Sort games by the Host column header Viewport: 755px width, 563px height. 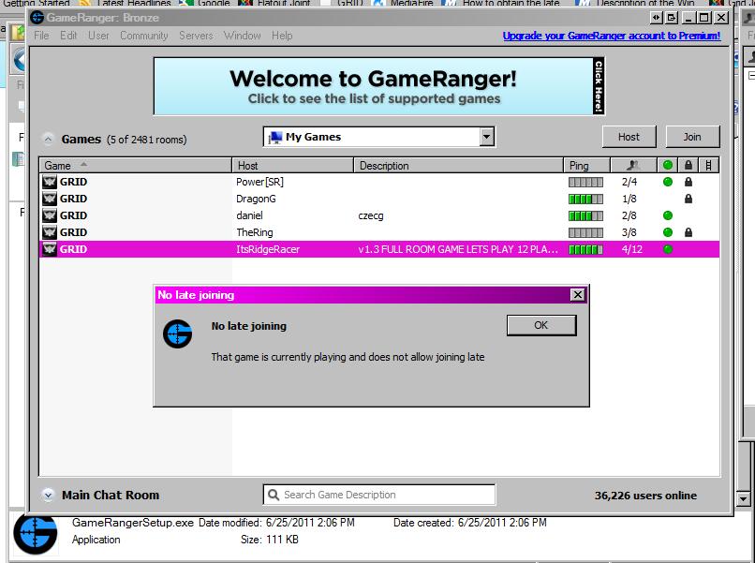pos(293,166)
